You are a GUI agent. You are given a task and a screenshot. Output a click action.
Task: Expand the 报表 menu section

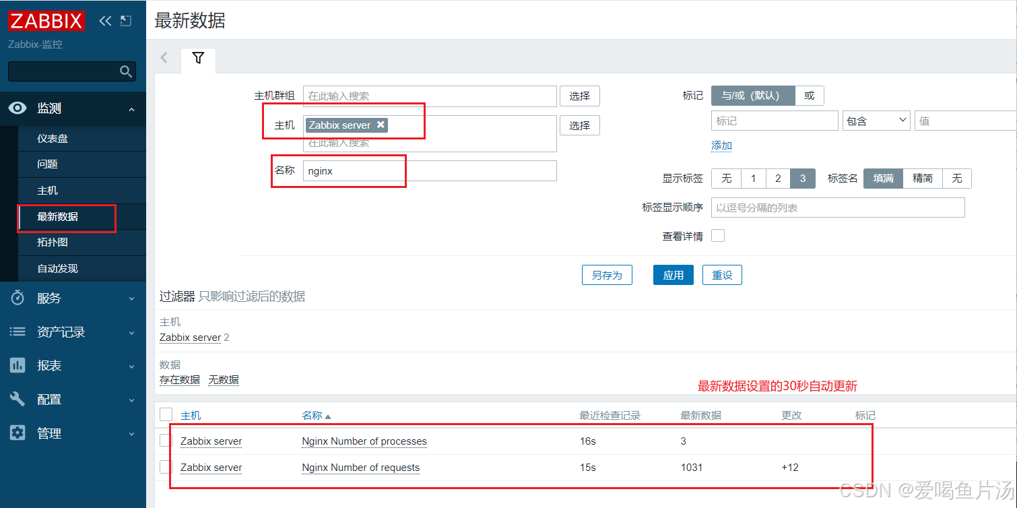point(131,367)
